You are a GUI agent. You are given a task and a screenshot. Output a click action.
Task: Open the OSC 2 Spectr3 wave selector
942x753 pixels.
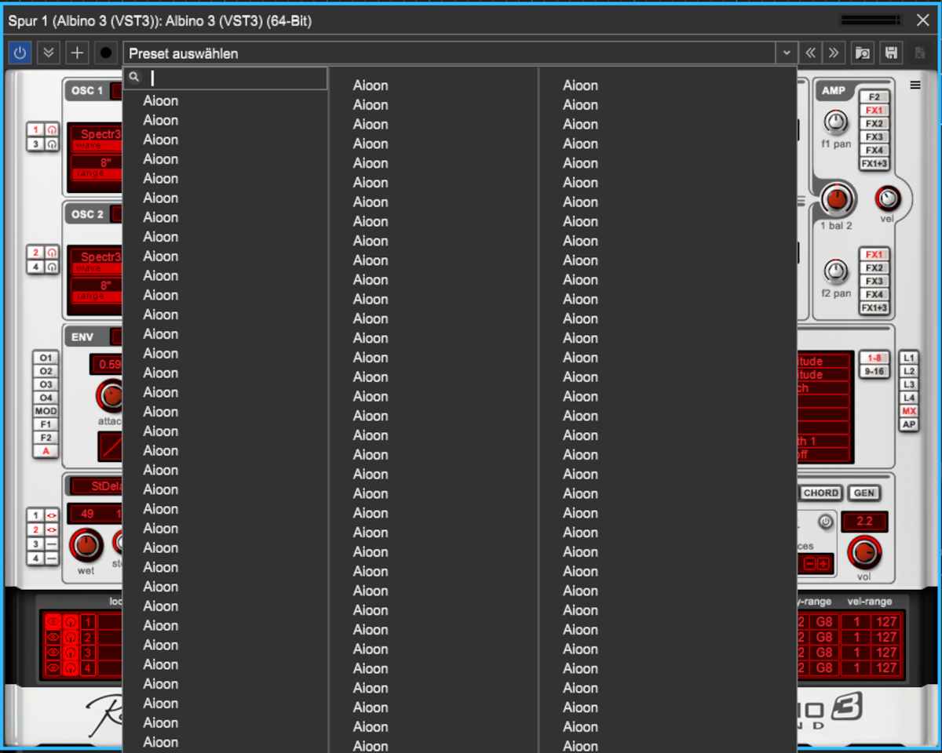coord(97,260)
